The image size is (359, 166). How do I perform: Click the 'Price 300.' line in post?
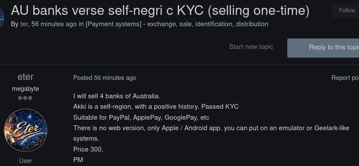(x=88, y=149)
